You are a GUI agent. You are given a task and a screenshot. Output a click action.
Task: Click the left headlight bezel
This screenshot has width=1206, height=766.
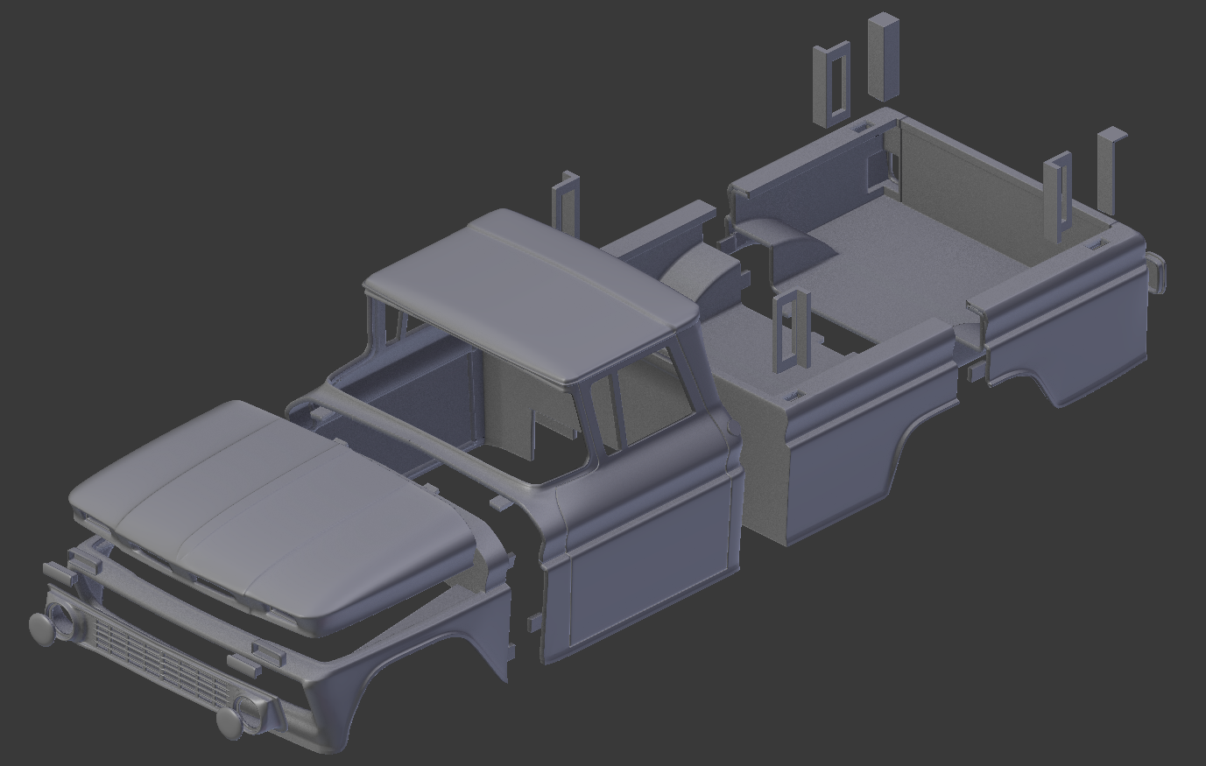pos(66,622)
